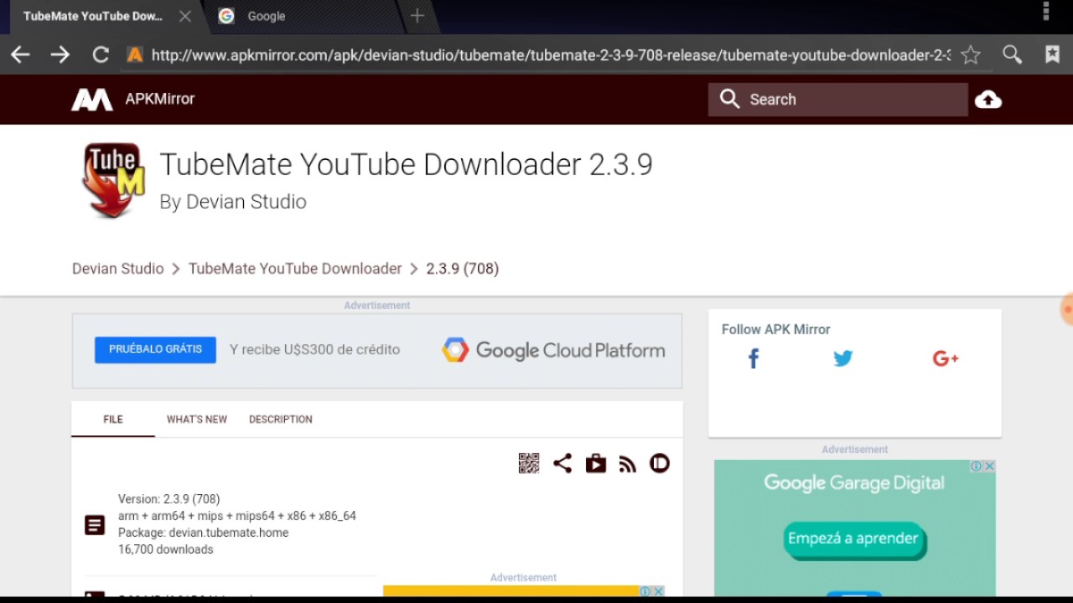This screenshot has width=1073, height=603.
Task: Click the 'Y recibe U$S300 de crédito' ad text
Action: pos(315,349)
